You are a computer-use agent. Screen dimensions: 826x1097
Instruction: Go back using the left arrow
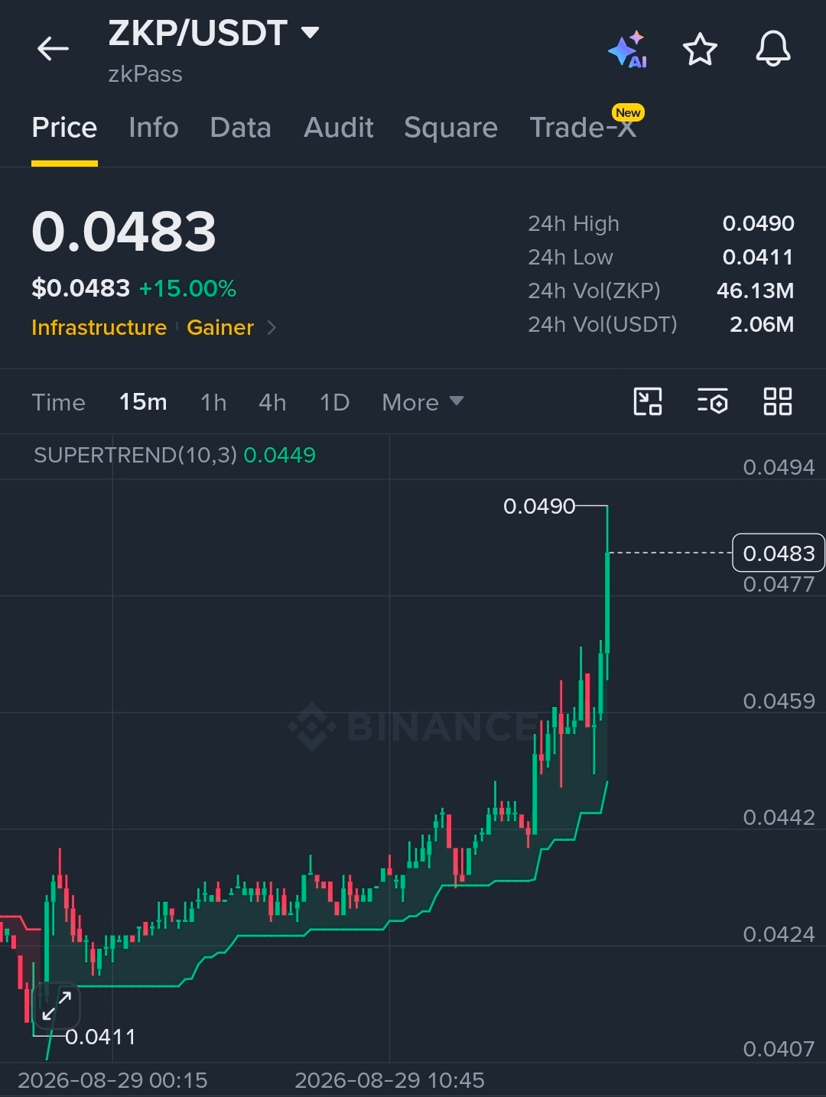53,49
